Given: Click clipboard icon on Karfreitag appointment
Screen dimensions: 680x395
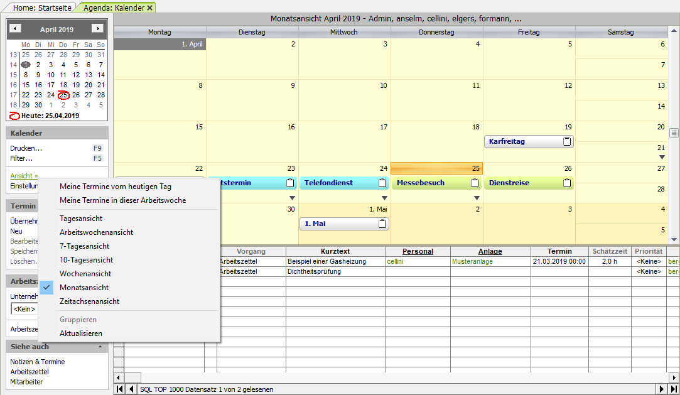Looking at the screenshot, I should [566, 142].
